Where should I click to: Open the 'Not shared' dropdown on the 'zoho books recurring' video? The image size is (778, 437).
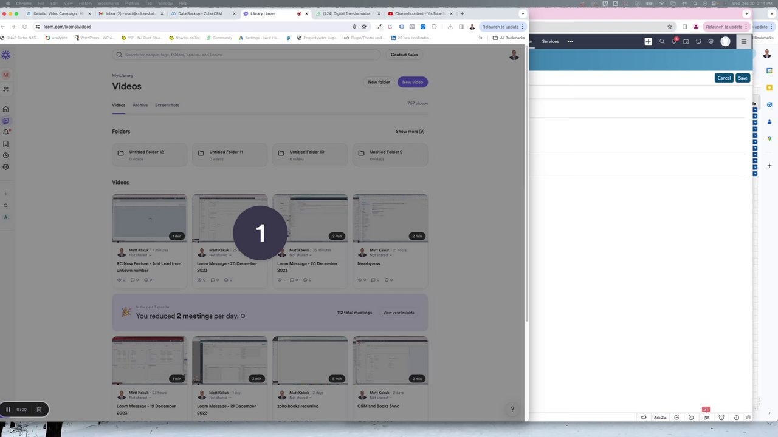pos(301,398)
